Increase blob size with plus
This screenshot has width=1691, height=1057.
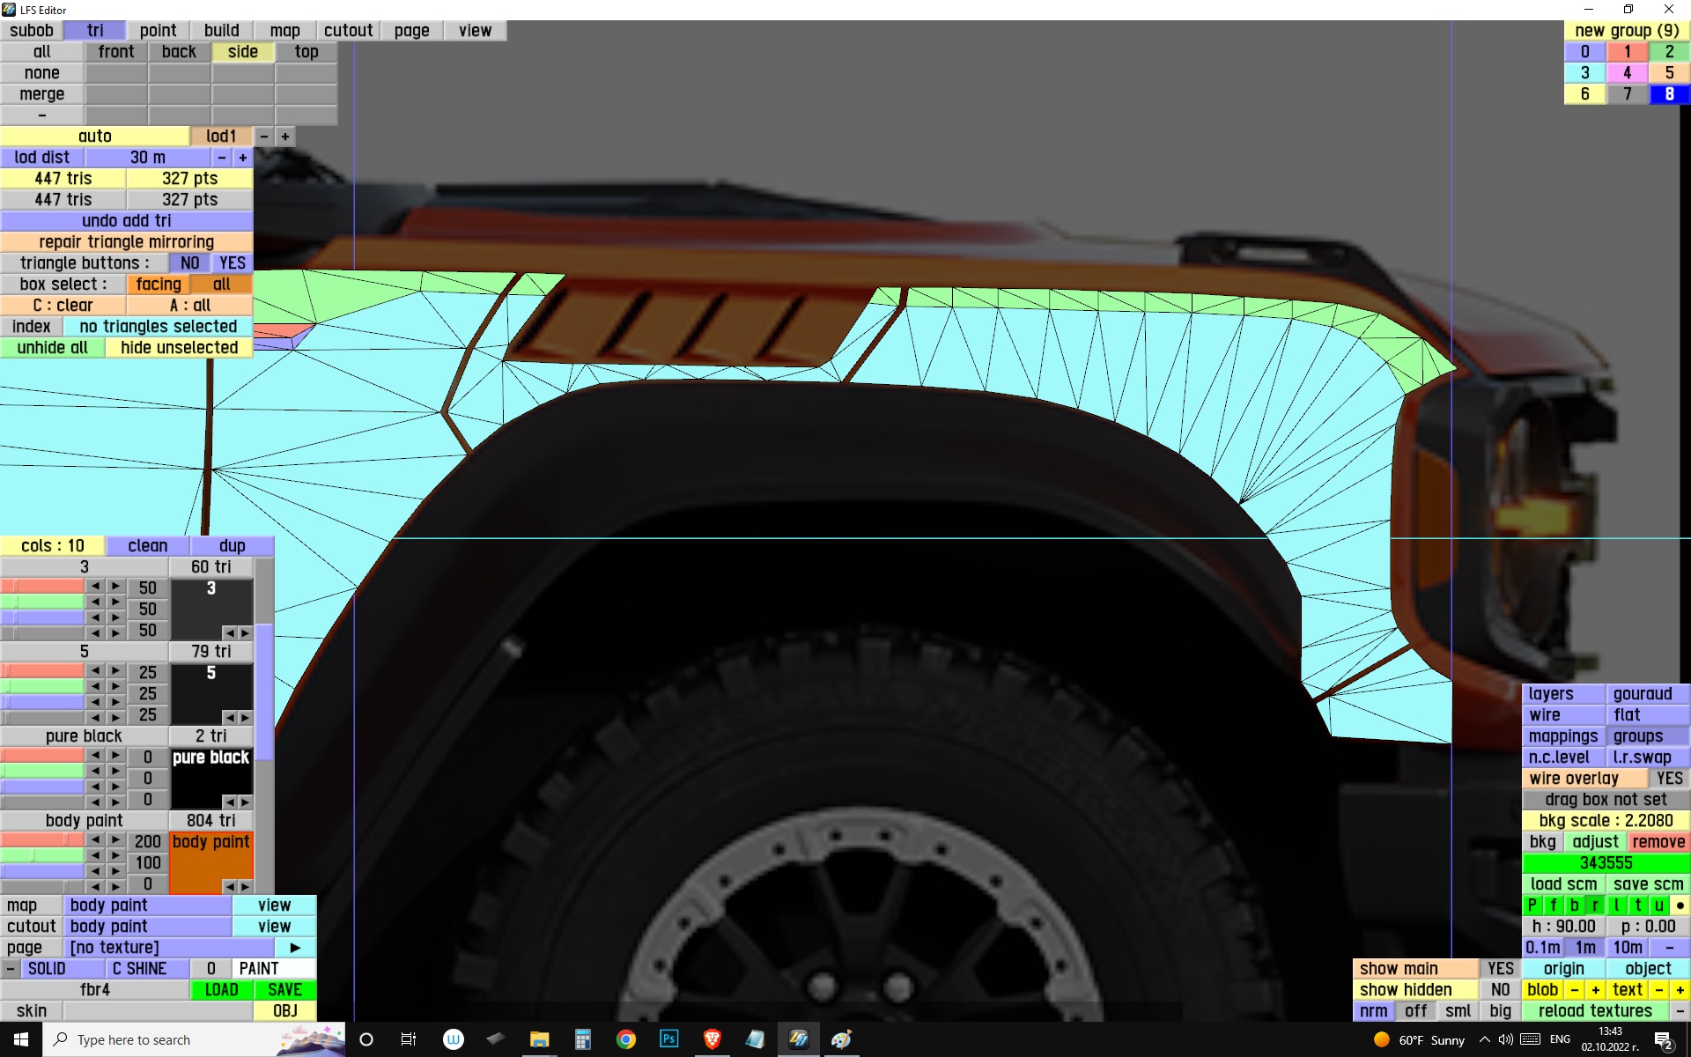1595,990
